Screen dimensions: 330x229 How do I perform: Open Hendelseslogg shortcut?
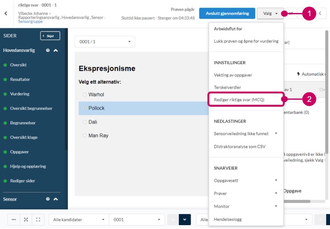coord(228,219)
